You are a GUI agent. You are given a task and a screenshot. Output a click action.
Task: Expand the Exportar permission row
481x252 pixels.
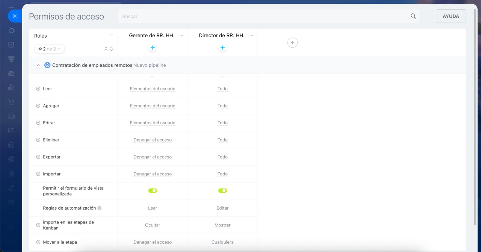tap(38, 157)
